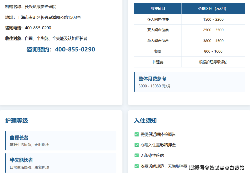Click the price cell 3800 - 4500
Image resolution: width=250 pixels, height=173 pixels.
pos(213,41)
